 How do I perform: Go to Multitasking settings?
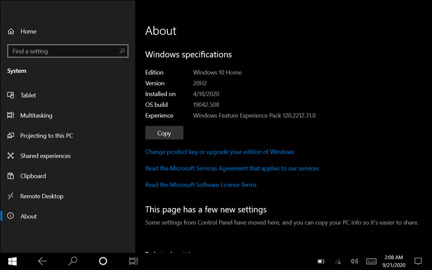(x=36, y=115)
